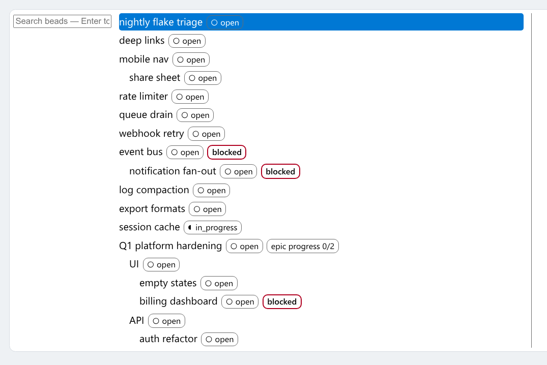Image resolution: width=547 pixels, height=365 pixels.
Task: Select the billing dashboard item
Action: point(331,301)
